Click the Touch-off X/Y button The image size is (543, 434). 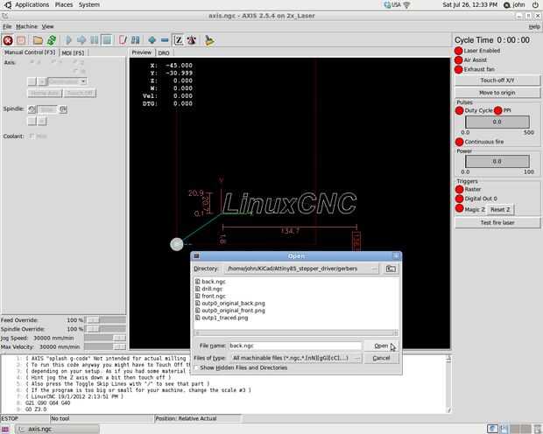(497, 80)
